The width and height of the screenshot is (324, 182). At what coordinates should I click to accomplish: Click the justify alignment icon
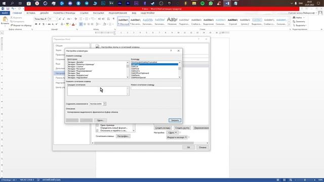coord(92,24)
